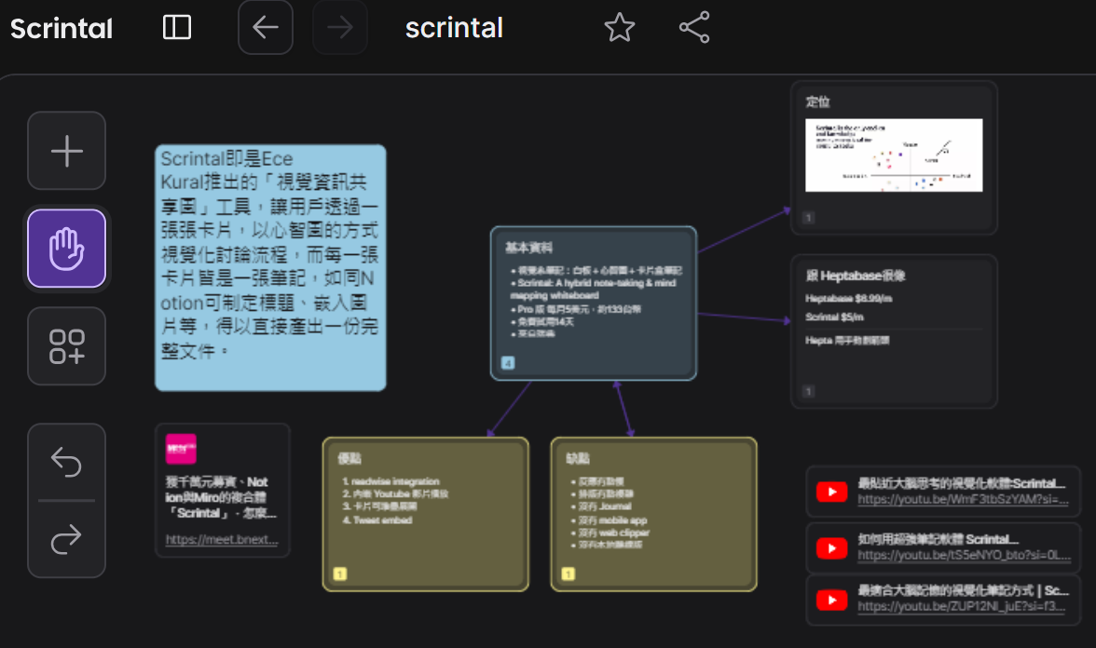Viewport: 1096px width, 648px height.
Task: Go back with the left arrow button
Action: coord(266,28)
